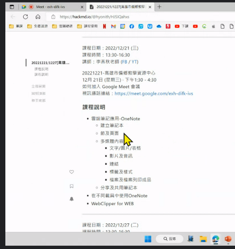
Task: Open the lecturer's YT link
Action: tap(134, 62)
